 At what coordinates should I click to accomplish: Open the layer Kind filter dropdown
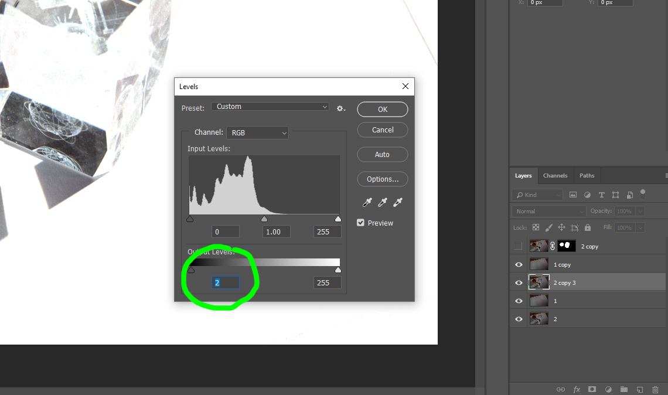pyautogui.click(x=537, y=195)
